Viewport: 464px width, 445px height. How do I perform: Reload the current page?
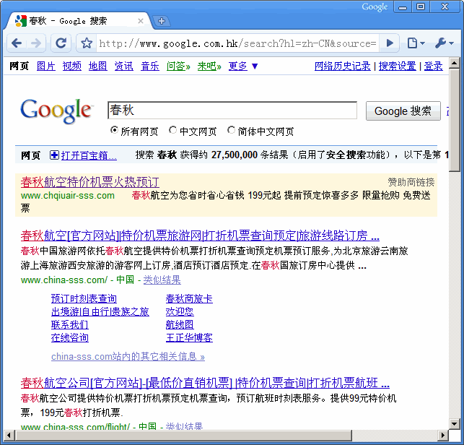(x=61, y=43)
